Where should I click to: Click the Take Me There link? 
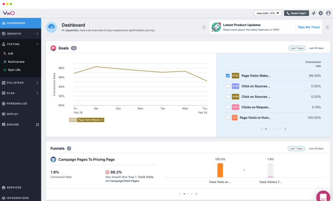(x=309, y=27)
